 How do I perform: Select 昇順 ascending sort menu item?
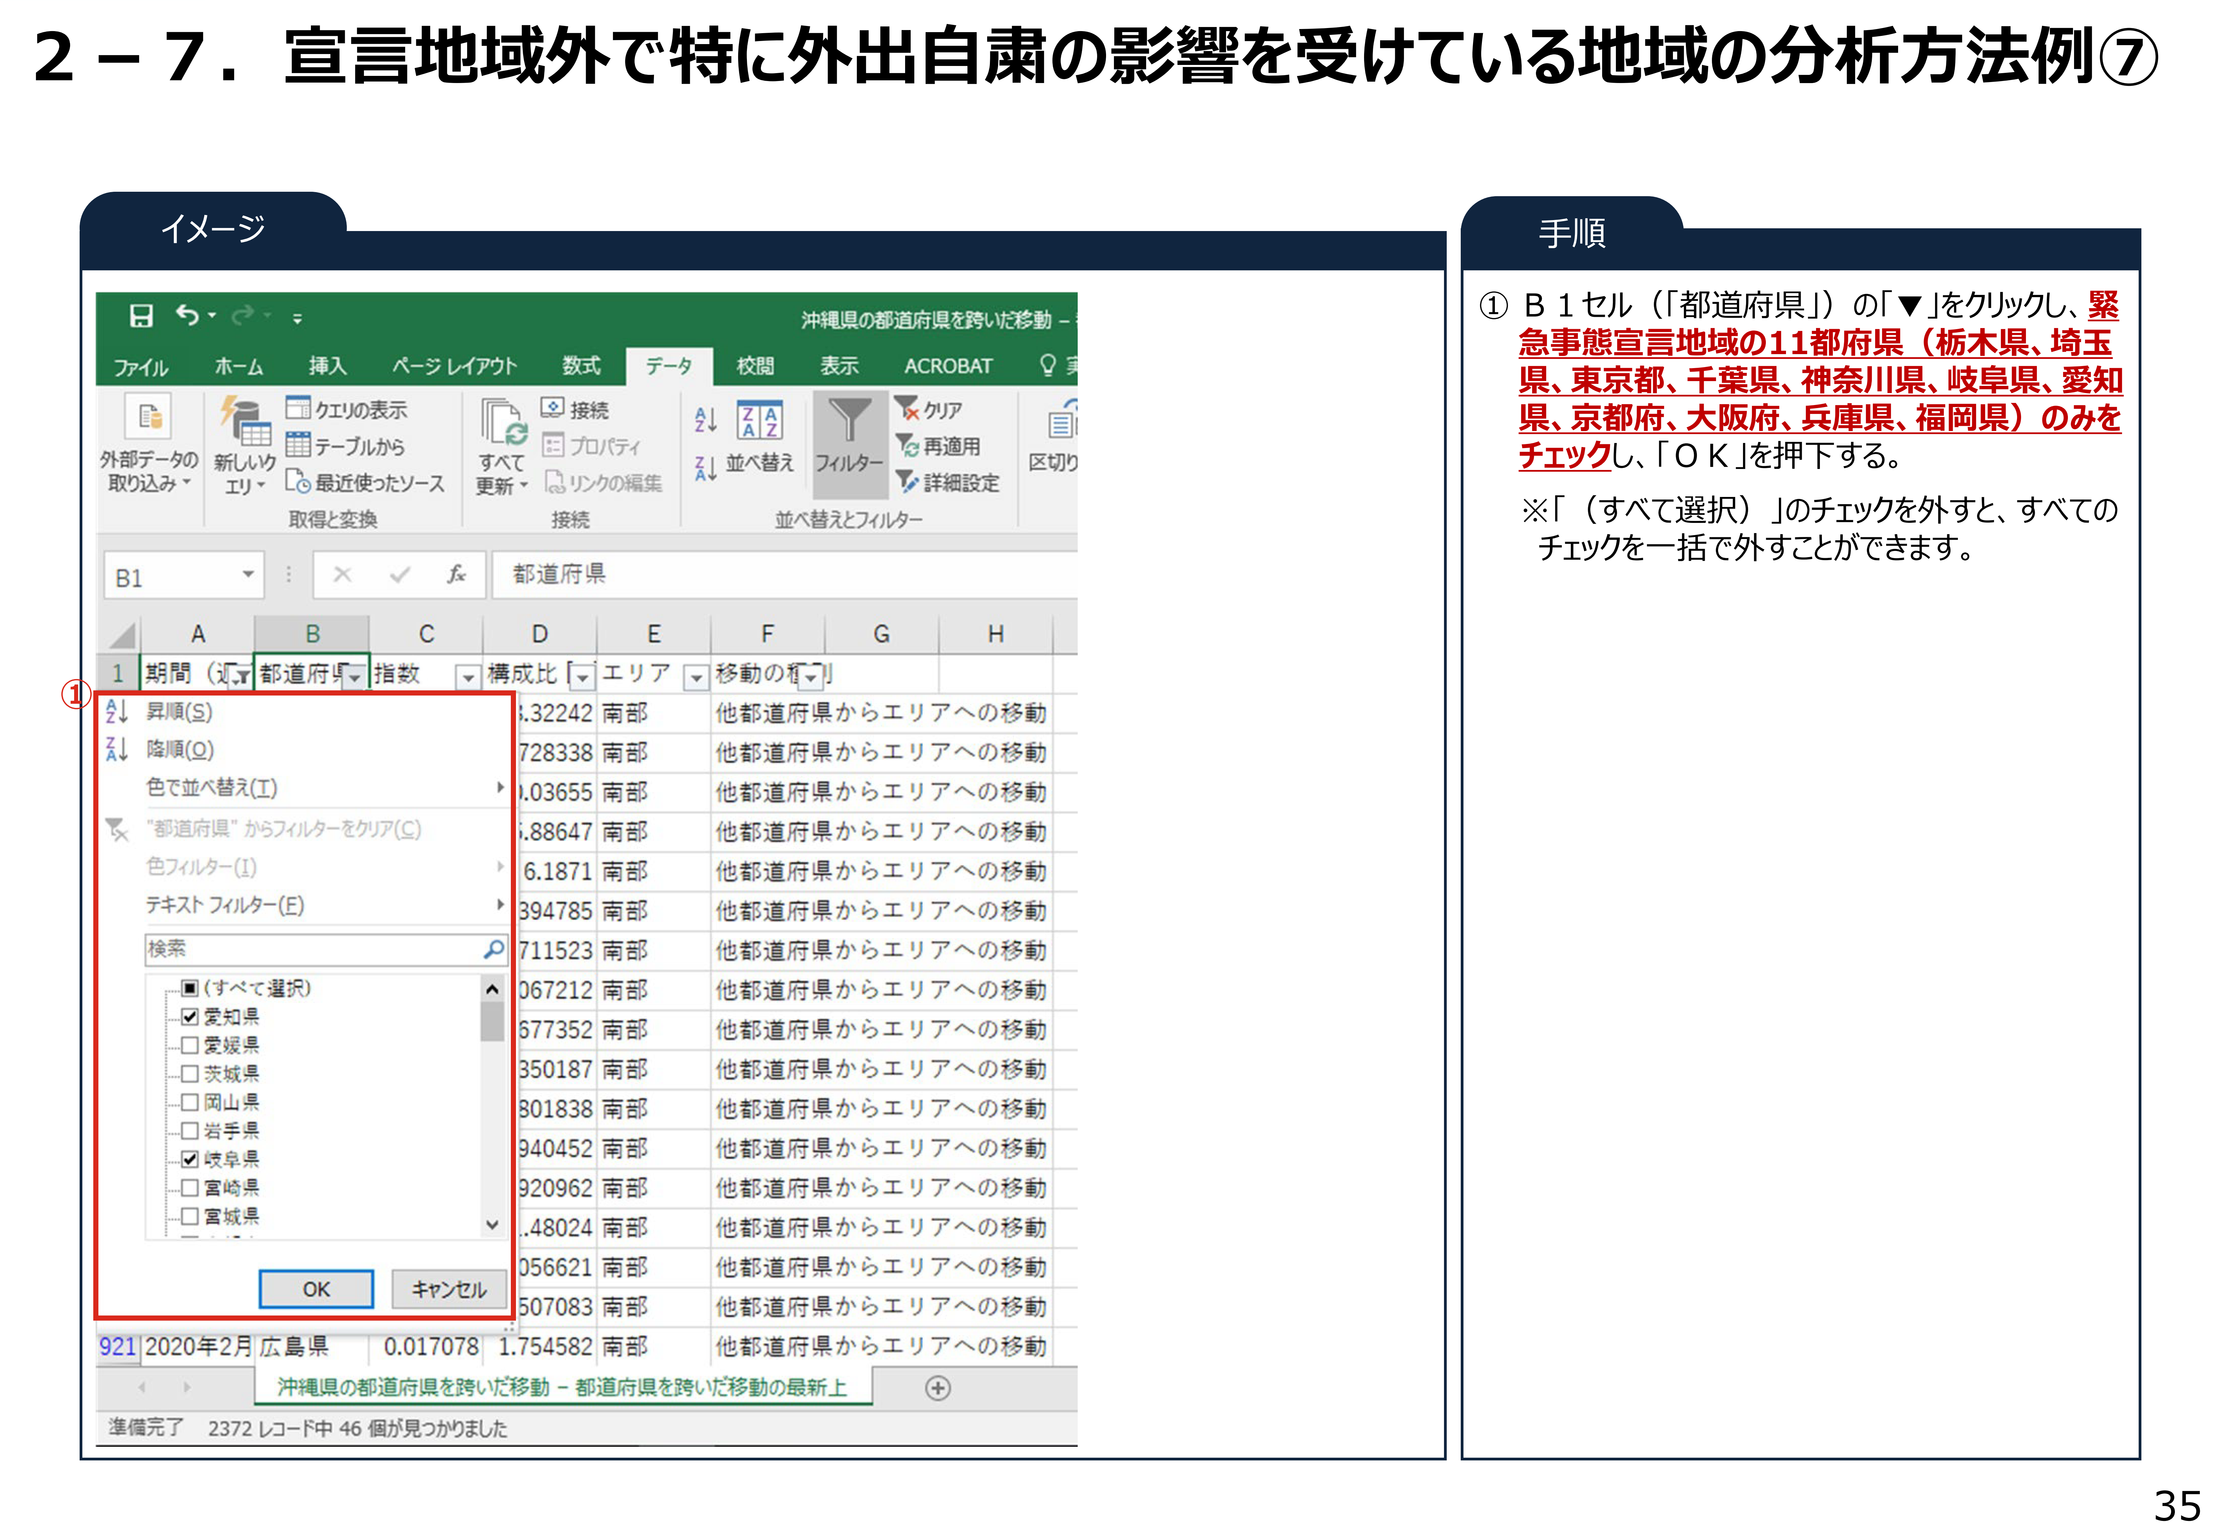179,712
